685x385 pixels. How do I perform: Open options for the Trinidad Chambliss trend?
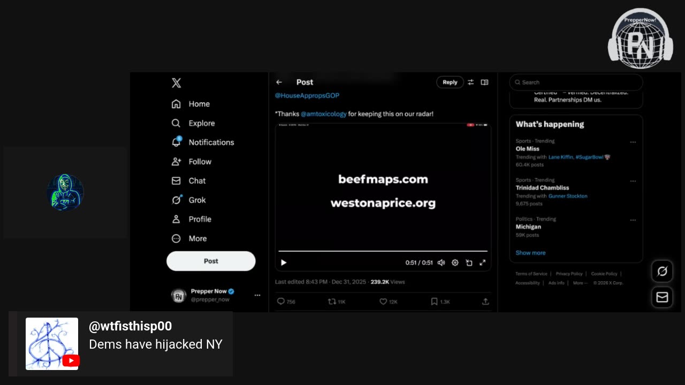pyautogui.click(x=633, y=181)
